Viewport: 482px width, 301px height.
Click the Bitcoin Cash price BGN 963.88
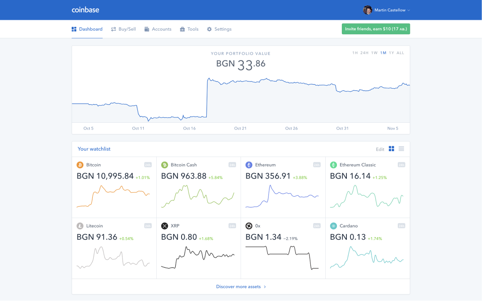click(184, 176)
